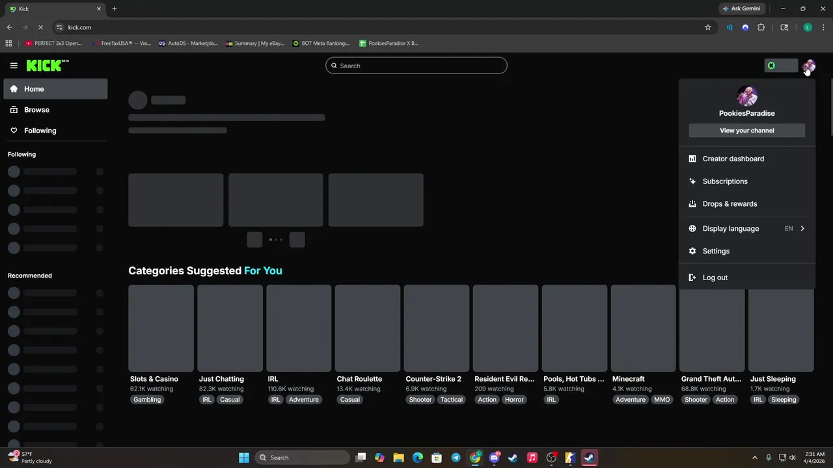This screenshot has width=833, height=468.
Task: Open the Extensions puzzle icon
Action: pos(761,27)
